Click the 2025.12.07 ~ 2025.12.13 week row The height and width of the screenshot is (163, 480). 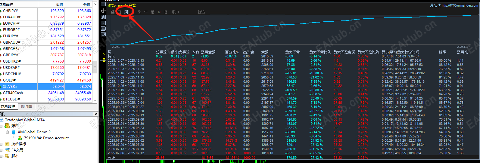pyautogui.click(x=288, y=60)
